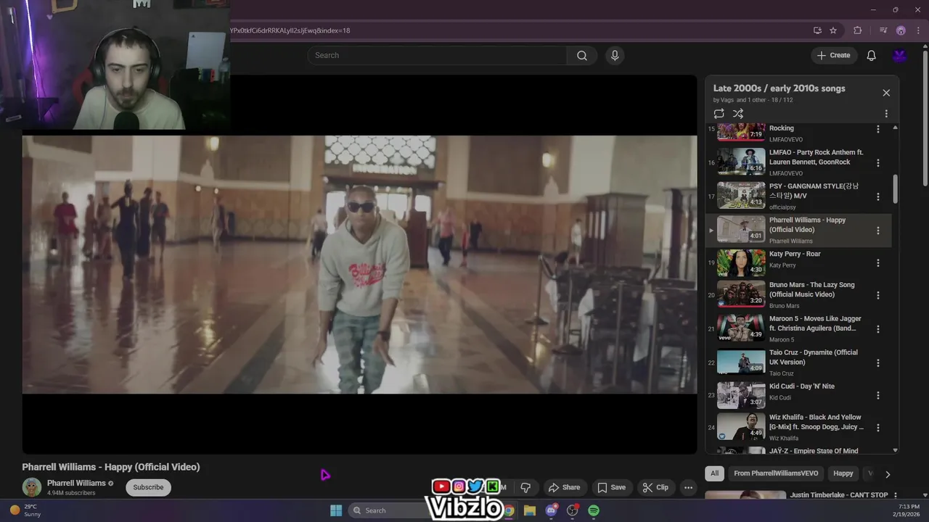The height and width of the screenshot is (522, 929).
Task: Play Bruno Mars The Lazy Song
Action: (x=741, y=294)
